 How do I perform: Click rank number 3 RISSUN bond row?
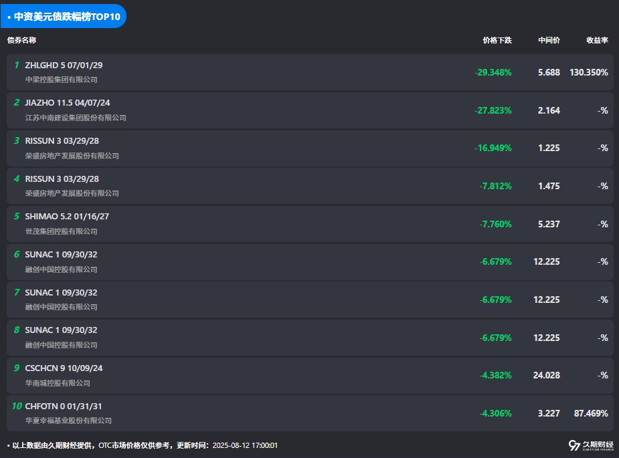pos(17,141)
